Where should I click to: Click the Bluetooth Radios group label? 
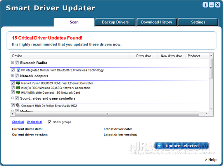[34, 63]
